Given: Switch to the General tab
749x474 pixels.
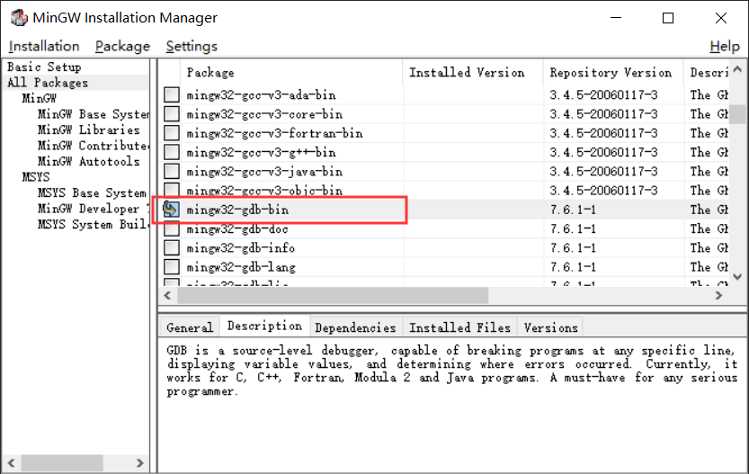Looking at the screenshot, I should (x=190, y=327).
